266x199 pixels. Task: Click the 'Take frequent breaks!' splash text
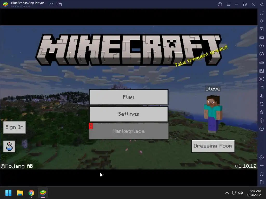[x=201, y=56]
